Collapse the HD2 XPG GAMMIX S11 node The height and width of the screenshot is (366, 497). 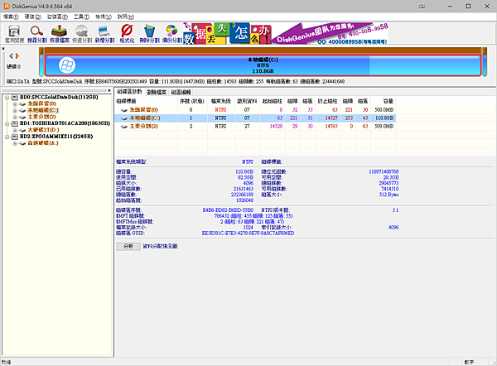(x=7, y=137)
